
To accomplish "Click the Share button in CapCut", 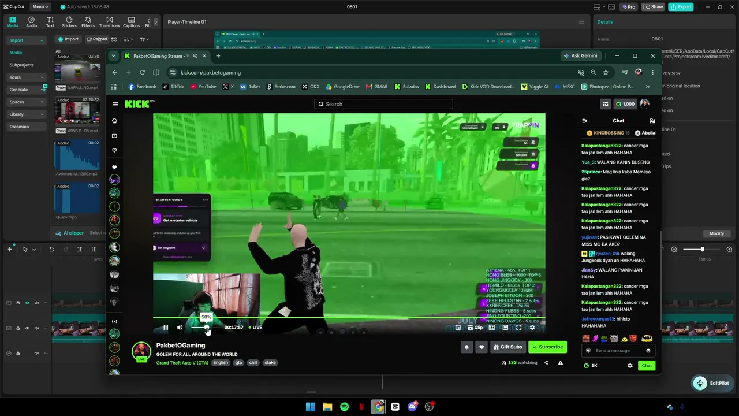I will point(654,7).
